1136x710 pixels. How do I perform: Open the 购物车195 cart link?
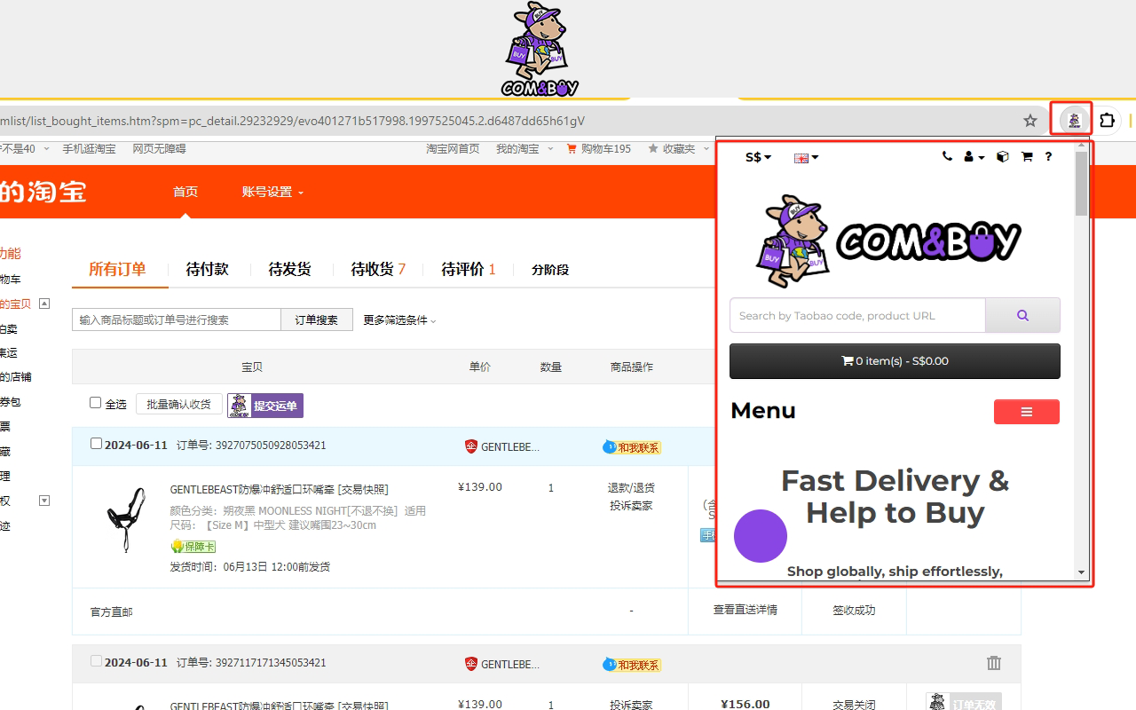(x=598, y=149)
